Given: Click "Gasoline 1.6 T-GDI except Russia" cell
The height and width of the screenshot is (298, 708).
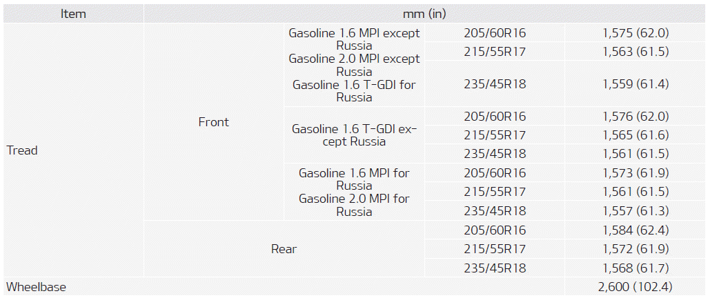Looking at the screenshot, I should (354, 135).
